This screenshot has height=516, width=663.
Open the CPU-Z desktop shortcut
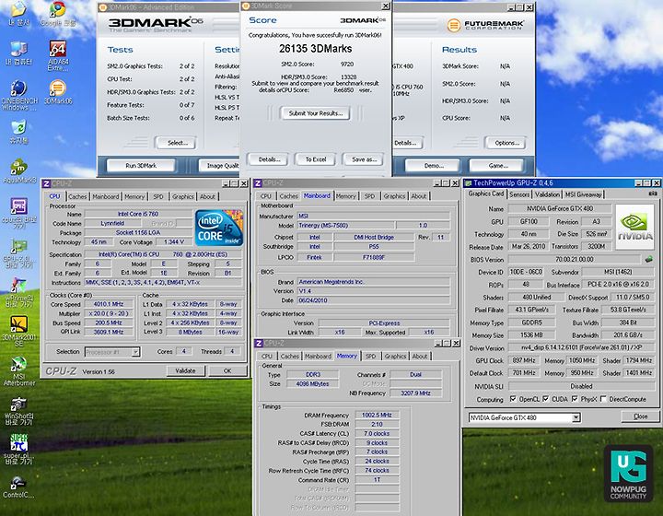pos(19,213)
